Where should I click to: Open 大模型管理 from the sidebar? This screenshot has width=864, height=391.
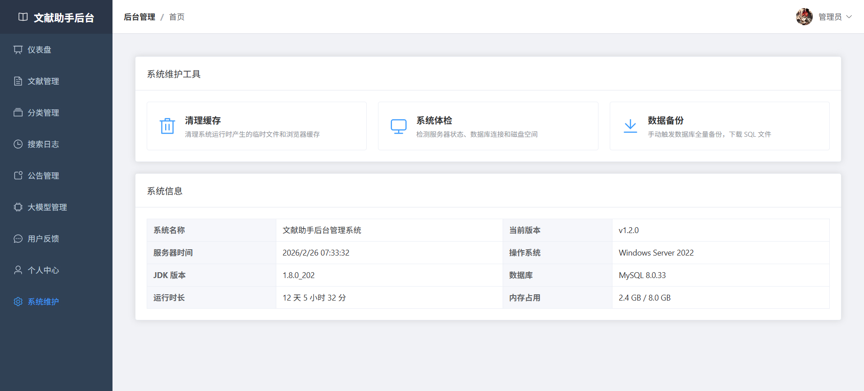pos(56,207)
